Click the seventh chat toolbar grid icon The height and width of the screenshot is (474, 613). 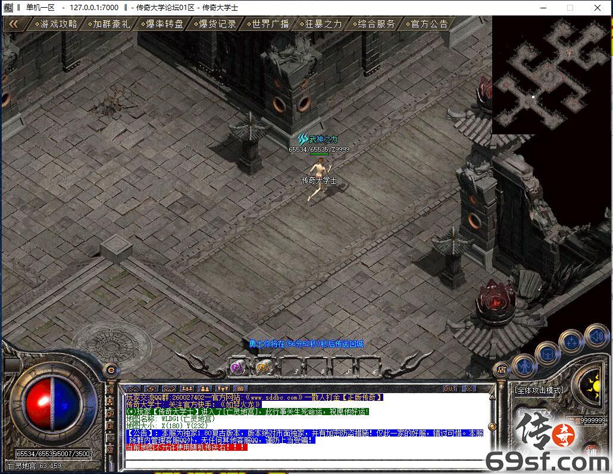click(x=240, y=388)
